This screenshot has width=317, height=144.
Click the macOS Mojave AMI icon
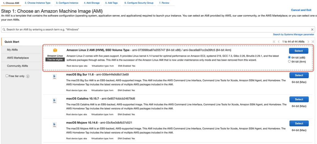coord(55,125)
